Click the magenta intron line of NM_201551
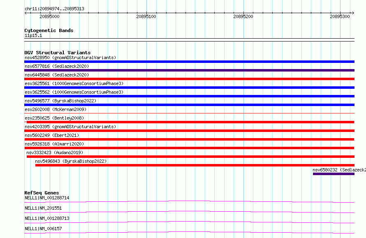Image resolution: width=366 pixels, height=238 pixels. click(189, 212)
